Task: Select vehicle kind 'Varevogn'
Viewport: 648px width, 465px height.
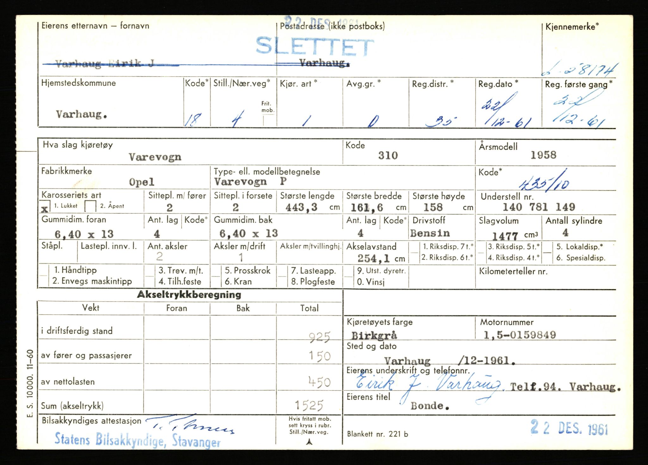Action: (155, 157)
